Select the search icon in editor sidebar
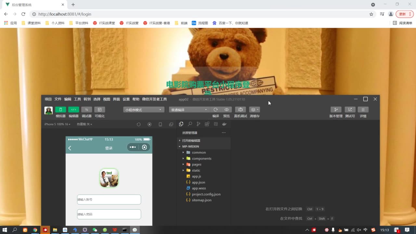 190,124
